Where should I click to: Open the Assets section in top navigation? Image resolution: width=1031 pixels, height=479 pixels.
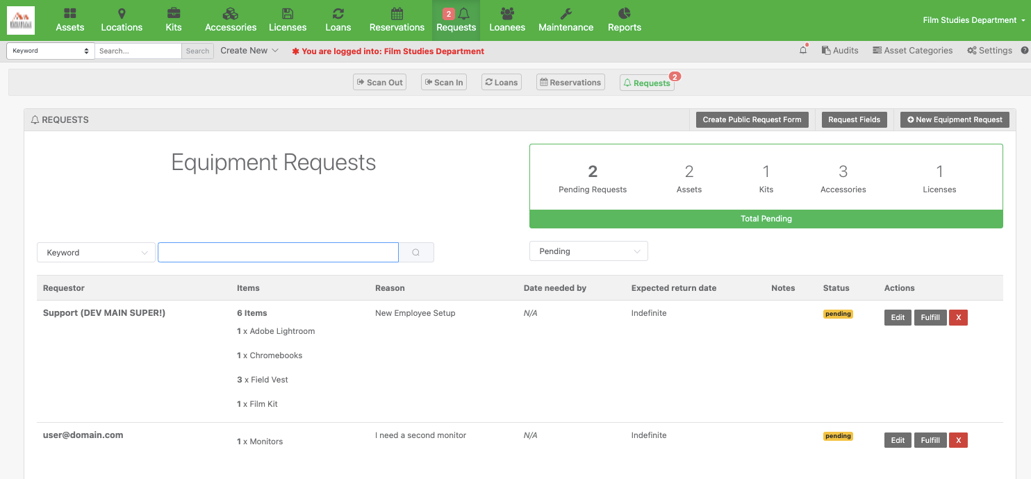coord(70,20)
